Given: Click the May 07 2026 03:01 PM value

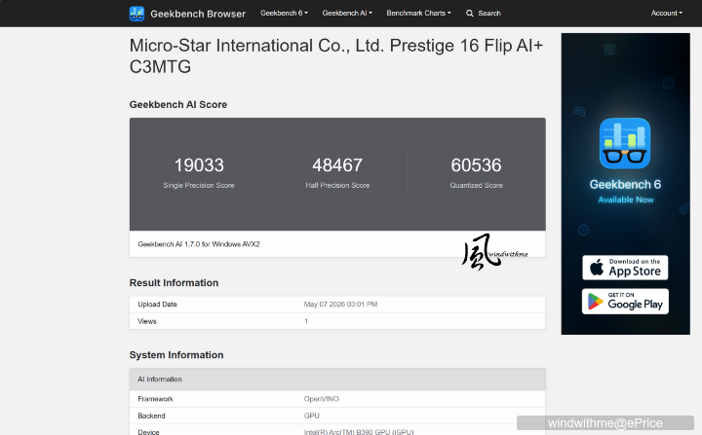Looking at the screenshot, I should (x=340, y=304).
